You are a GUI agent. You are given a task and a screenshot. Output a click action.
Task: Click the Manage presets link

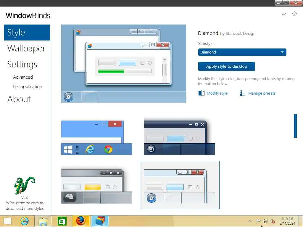(262, 93)
